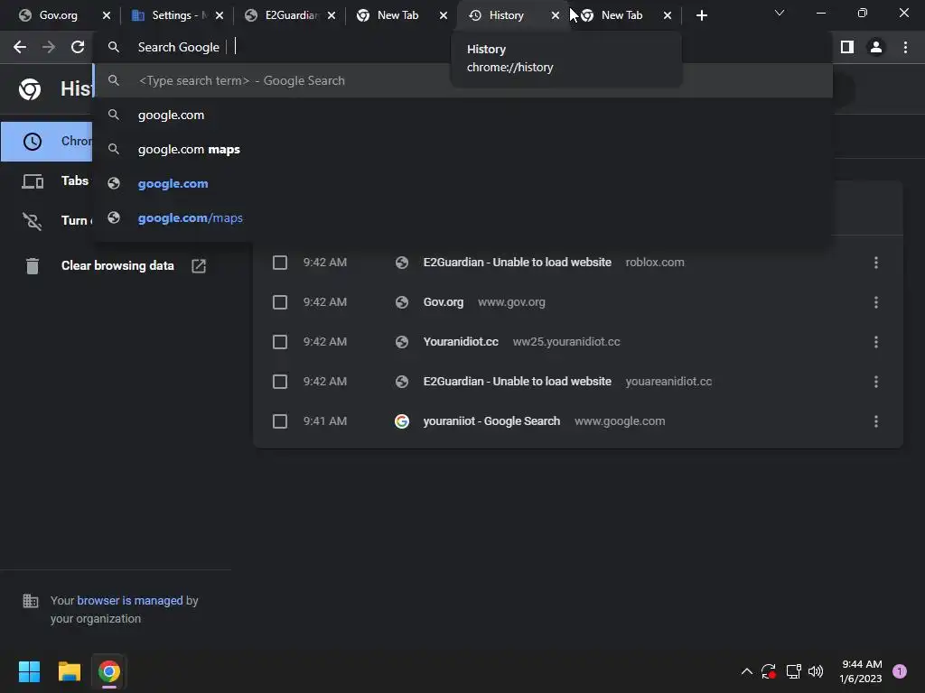The width and height of the screenshot is (925, 693).
Task: Open more actions for Youranidiot.cc entry
Action: tap(876, 342)
